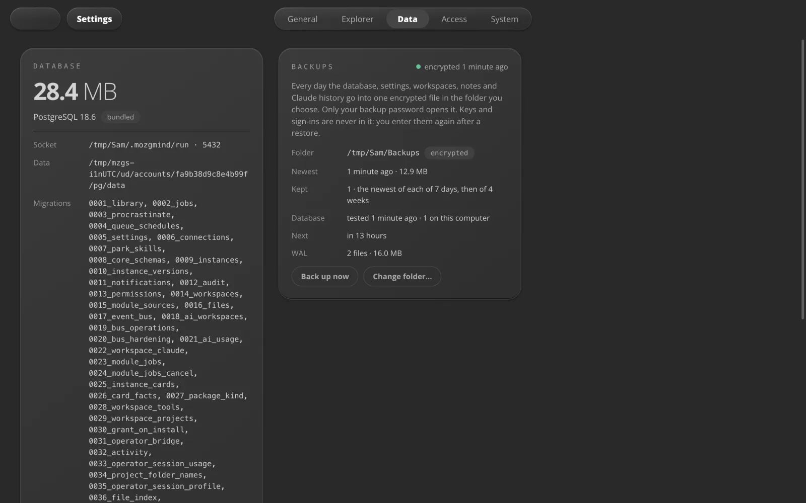
Task: Start a backup with Back up now
Action: 324,277
